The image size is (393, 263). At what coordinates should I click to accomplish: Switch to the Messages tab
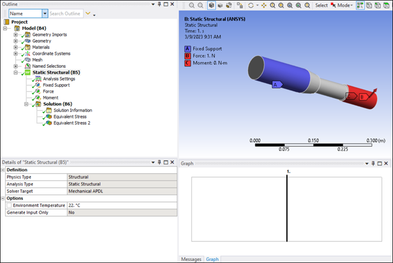(x=191, y=259)
